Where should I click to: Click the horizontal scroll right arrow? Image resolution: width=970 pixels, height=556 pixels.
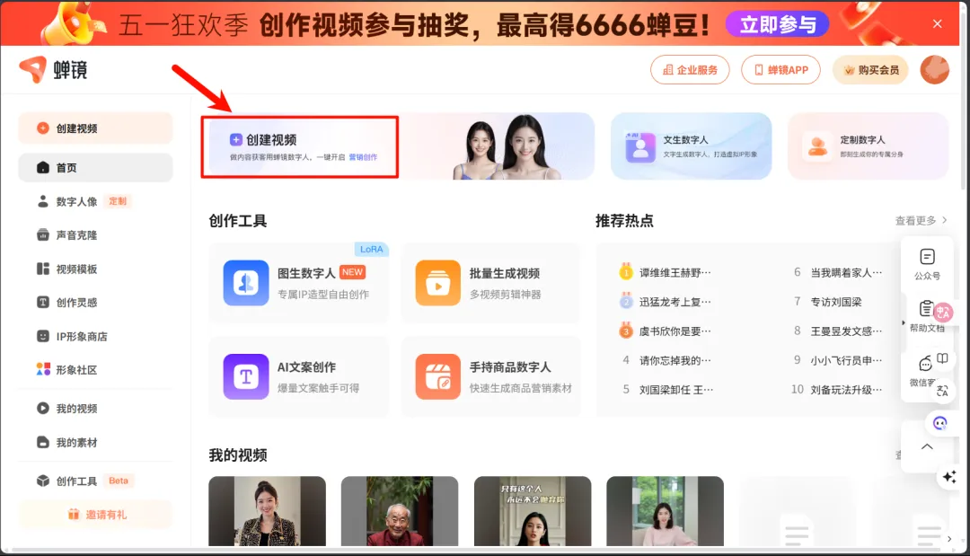949,539
